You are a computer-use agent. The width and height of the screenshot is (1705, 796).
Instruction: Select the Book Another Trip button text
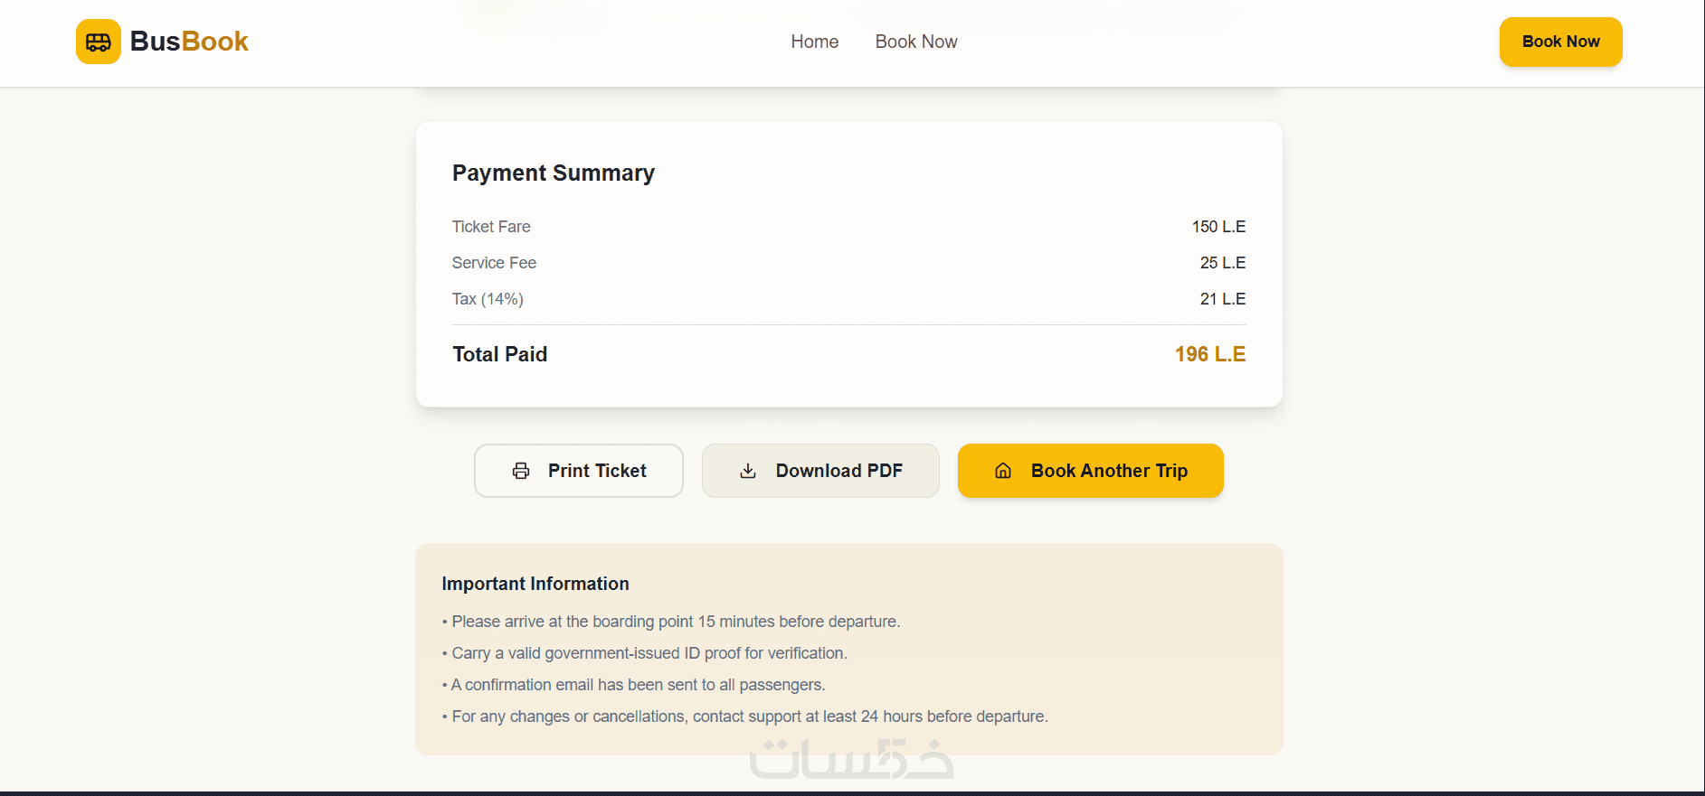pyautogui.click(x=1109, y=471)
